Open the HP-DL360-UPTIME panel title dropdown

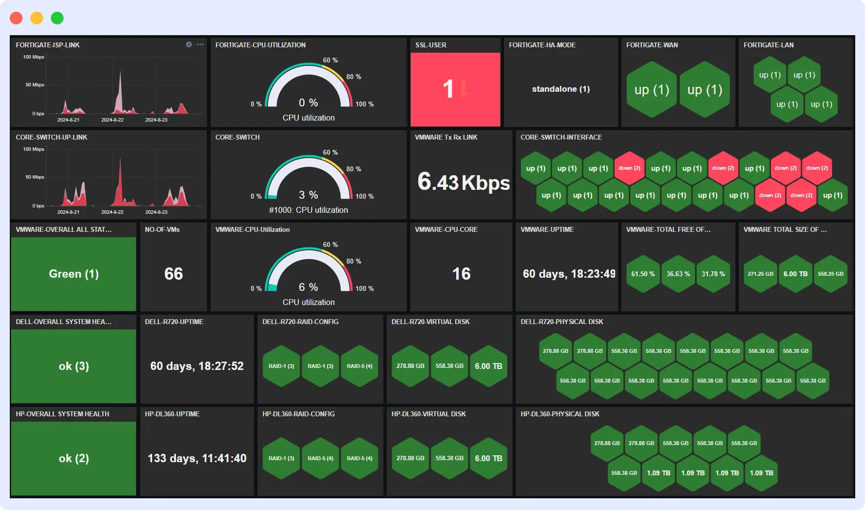pos(172,414)
